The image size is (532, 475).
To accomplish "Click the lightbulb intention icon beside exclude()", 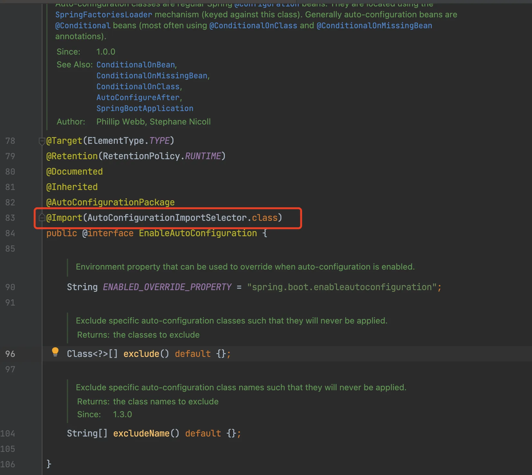I will tap(55, 352).
